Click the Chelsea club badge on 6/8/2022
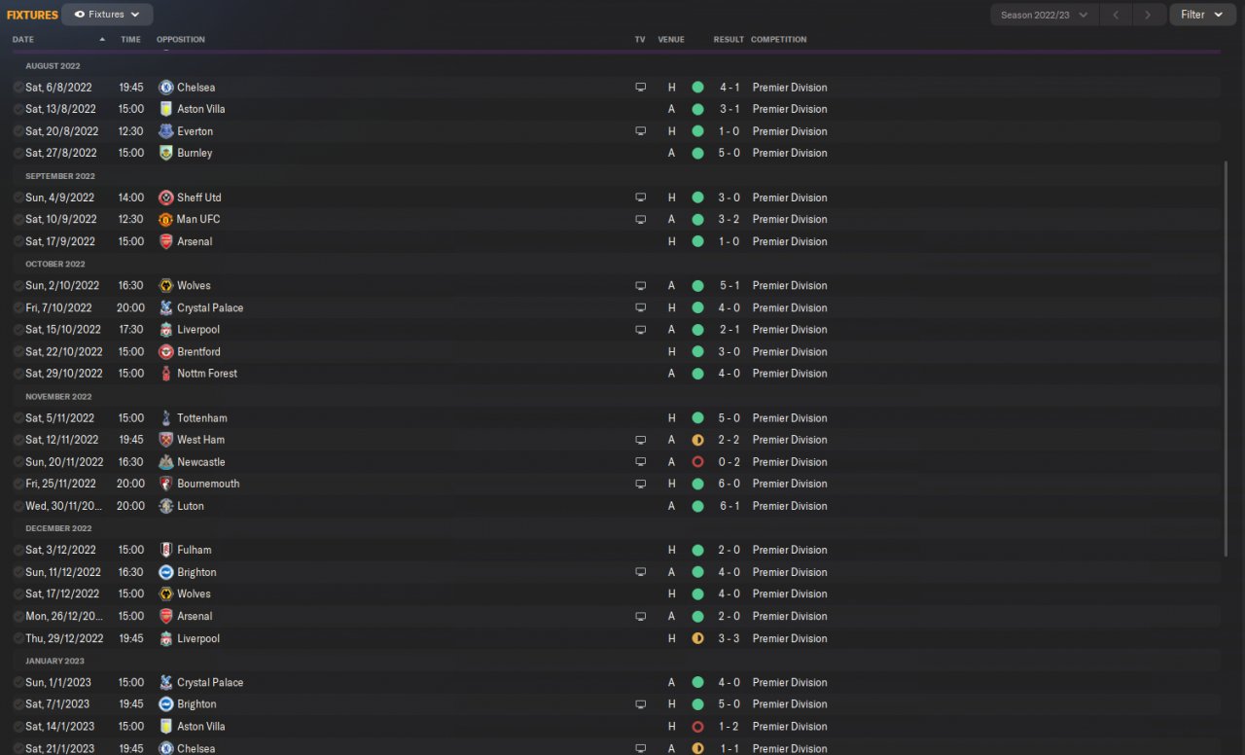This screenshot has height=755, width=1245. [165, 88]
